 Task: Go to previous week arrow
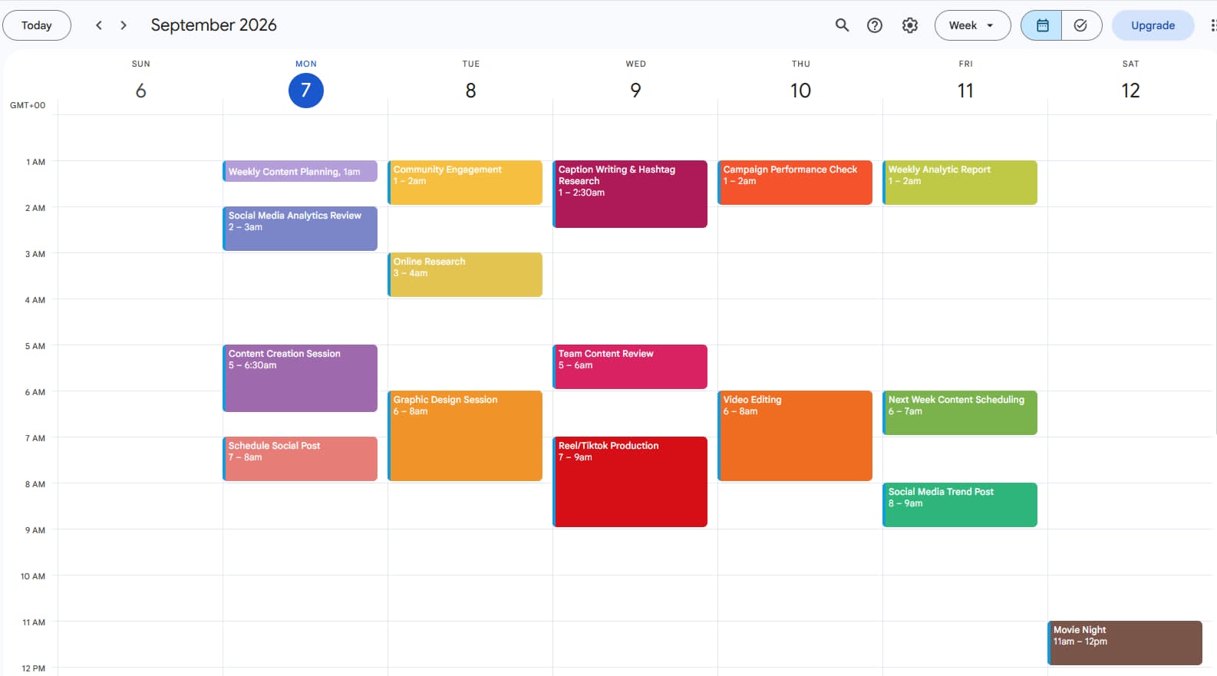point(99,25)
